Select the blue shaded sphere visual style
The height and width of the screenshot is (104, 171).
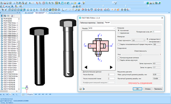click(50, 10)
